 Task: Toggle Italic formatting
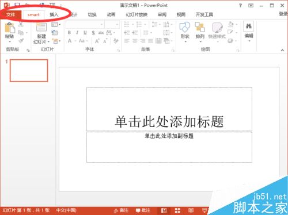coord(77,33)
